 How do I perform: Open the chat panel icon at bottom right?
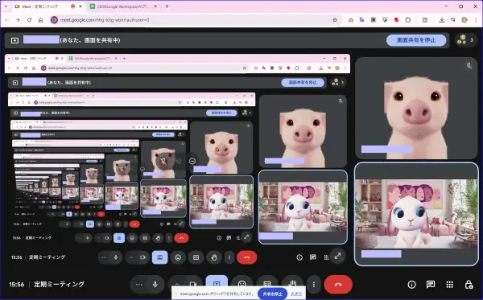point(431,285)
